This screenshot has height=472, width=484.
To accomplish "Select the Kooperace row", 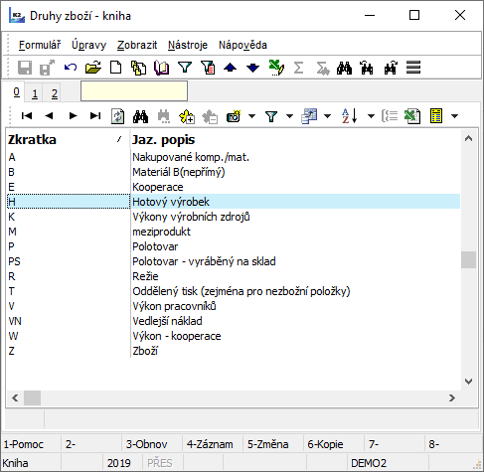I will (234, 187).
